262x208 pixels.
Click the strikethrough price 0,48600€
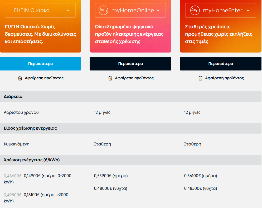tap(13, 176)
